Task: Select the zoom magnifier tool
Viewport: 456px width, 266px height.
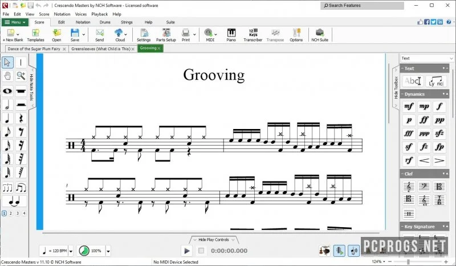Action: [x=21, y=76]
